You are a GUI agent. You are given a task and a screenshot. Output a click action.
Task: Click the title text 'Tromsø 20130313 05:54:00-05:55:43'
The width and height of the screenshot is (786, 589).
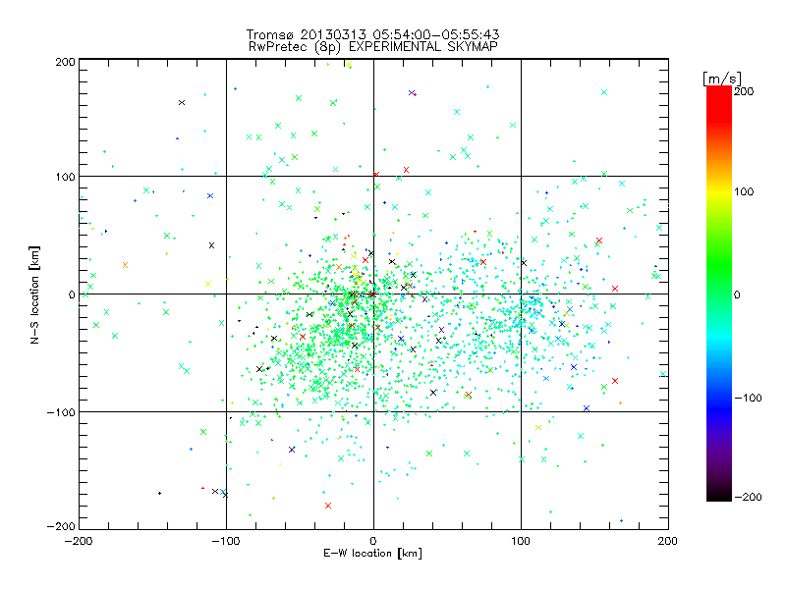[x=373, y=34]
